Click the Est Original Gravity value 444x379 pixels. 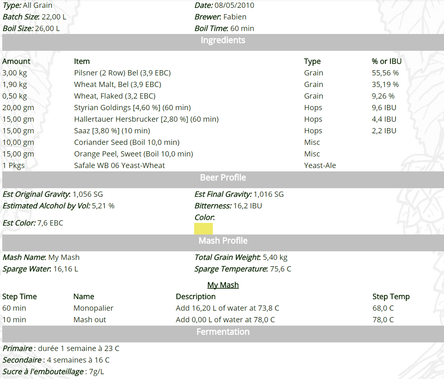pos(88,194)
